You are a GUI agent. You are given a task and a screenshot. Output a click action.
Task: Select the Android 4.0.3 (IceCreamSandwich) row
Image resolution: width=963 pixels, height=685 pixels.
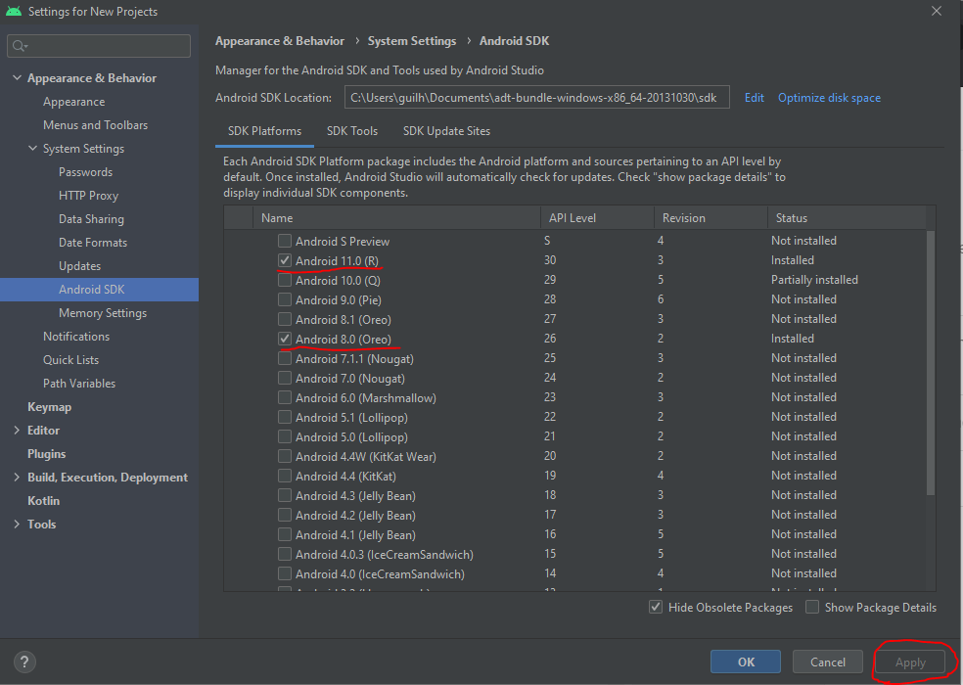point(575,554)
